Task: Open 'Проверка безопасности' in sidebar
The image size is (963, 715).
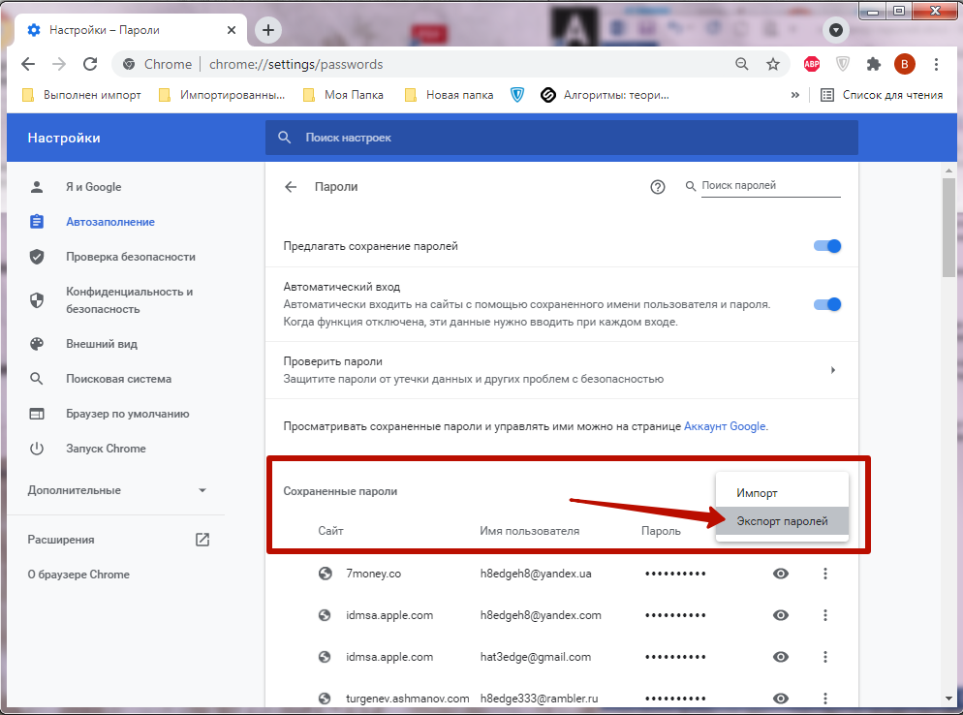Action: pos(131,257)
